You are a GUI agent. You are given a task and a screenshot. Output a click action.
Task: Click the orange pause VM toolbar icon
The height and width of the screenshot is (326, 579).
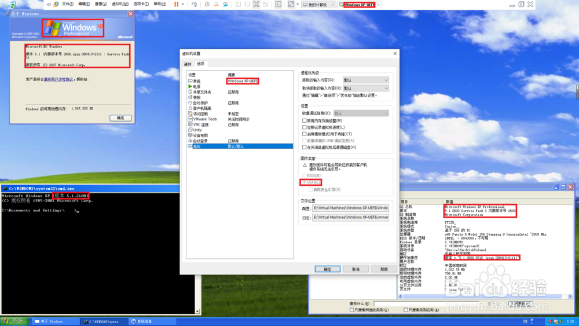coord(176,5)
